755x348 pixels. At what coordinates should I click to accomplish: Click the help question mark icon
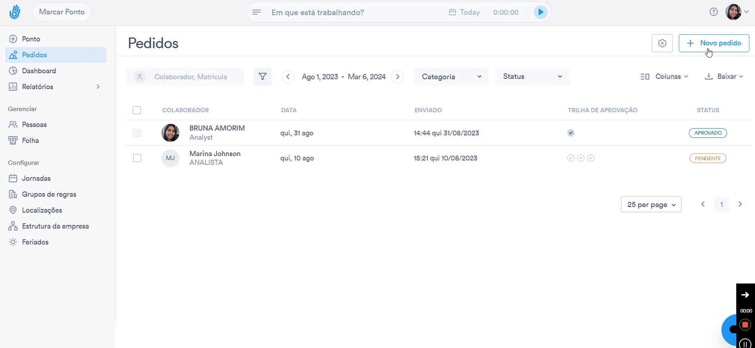(x=714, y=12)
